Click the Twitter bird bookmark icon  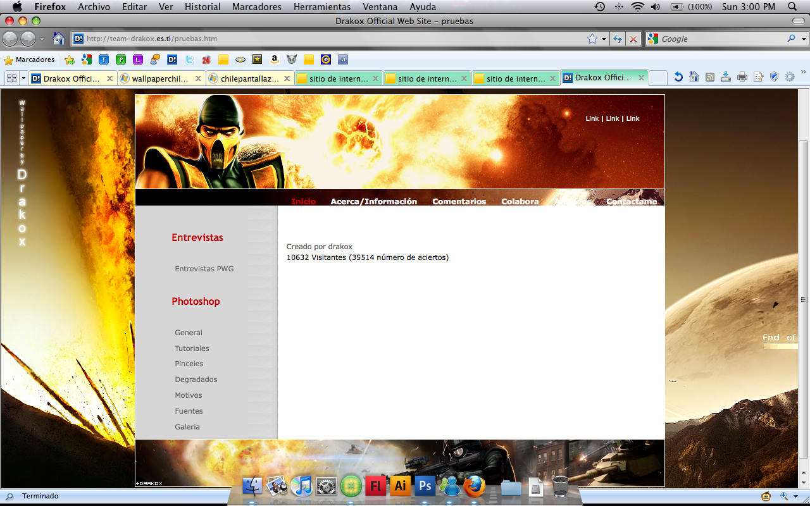189,60
